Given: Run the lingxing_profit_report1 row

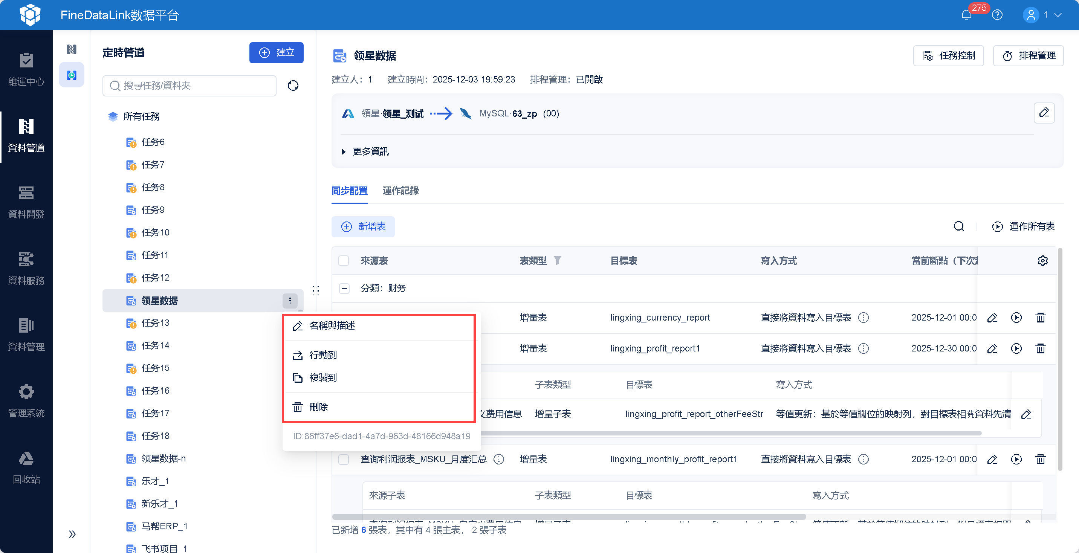Looking at the screenshot, I should pos(1016,348).
